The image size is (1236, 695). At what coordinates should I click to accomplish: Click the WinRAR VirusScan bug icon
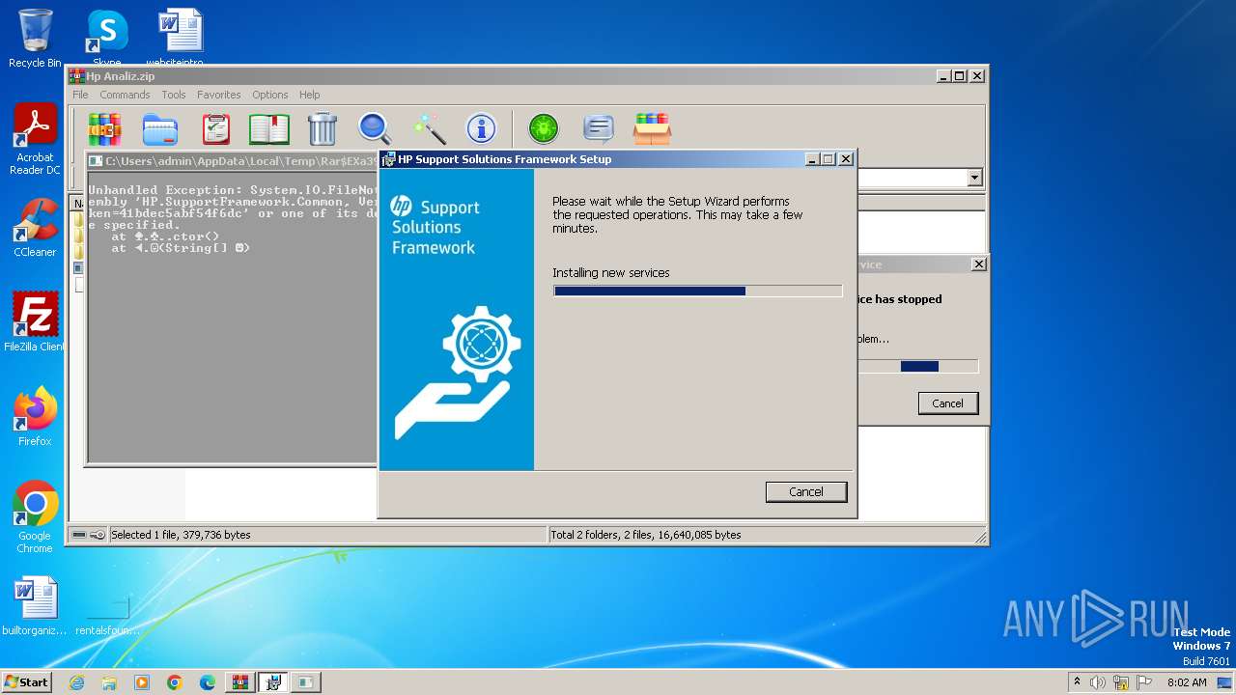544,127
